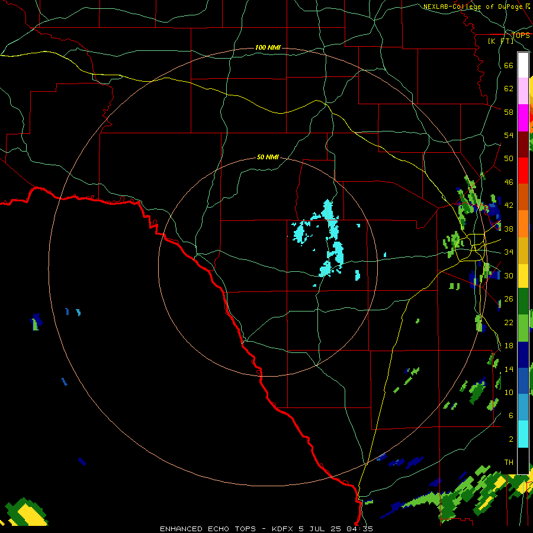Click the legend value '34'
This screenshot has width=533, height=533.
[x=509, y=252]
